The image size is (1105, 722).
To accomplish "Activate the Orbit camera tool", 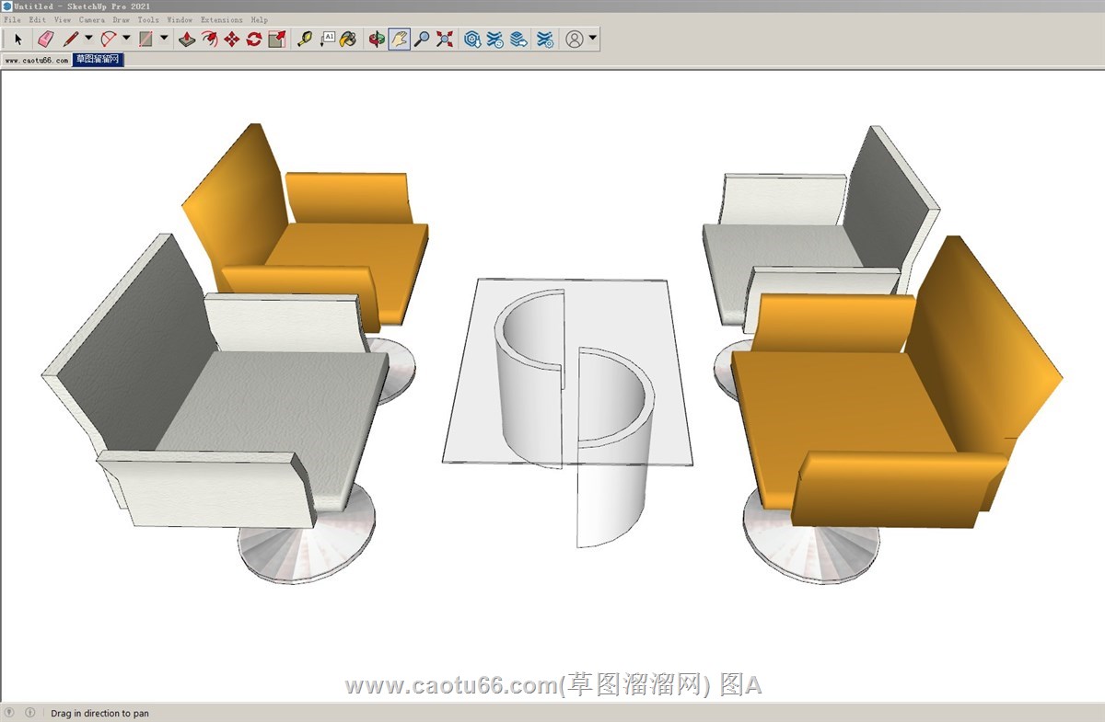I will pyautogui.click(x=377, y=40).
